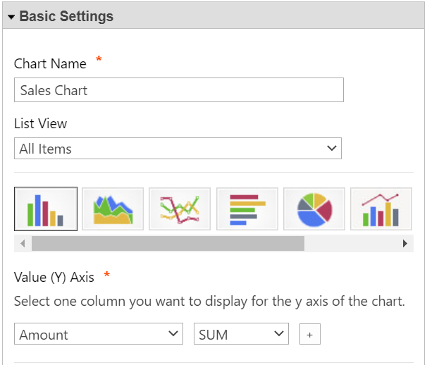Viewport: 427px width, 365px height.
Task: Select the horizontal bar chart icon
Action: tap(247, 209)
